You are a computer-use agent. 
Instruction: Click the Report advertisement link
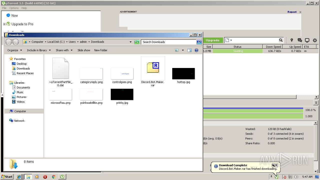click(x=292, y=12)
